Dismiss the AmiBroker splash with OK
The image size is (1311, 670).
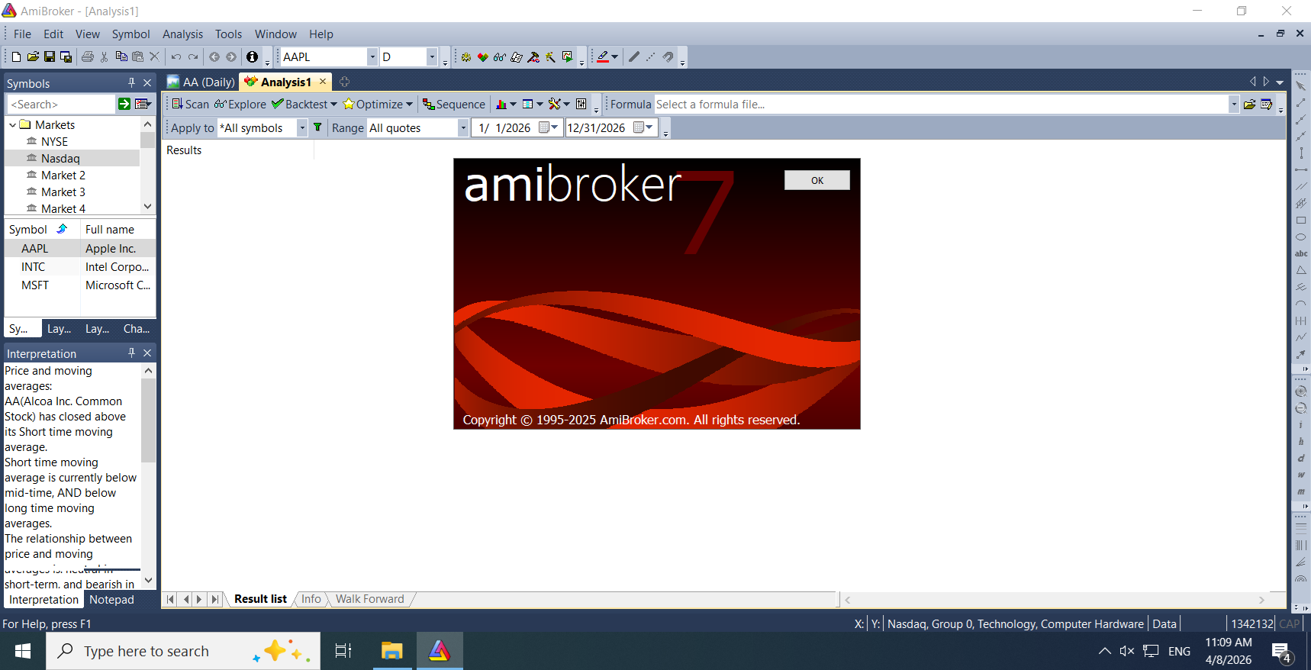[x=817, y=180]
